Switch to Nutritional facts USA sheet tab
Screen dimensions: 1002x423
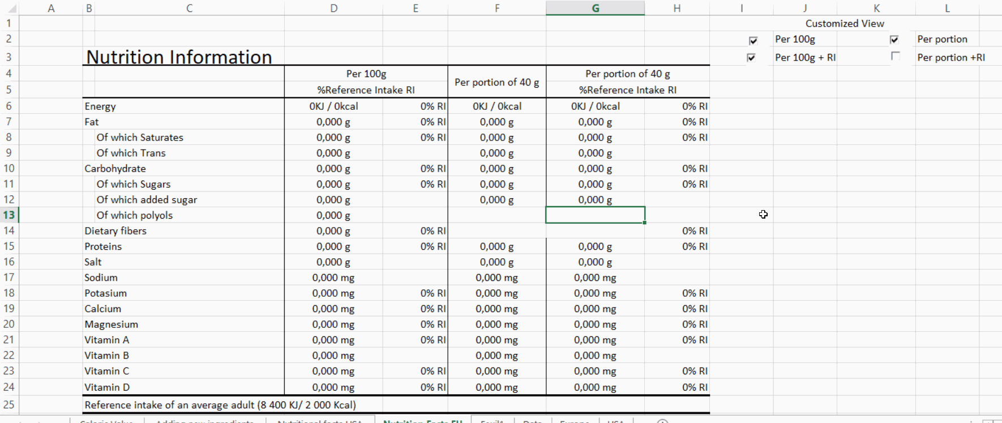(319, 421)
